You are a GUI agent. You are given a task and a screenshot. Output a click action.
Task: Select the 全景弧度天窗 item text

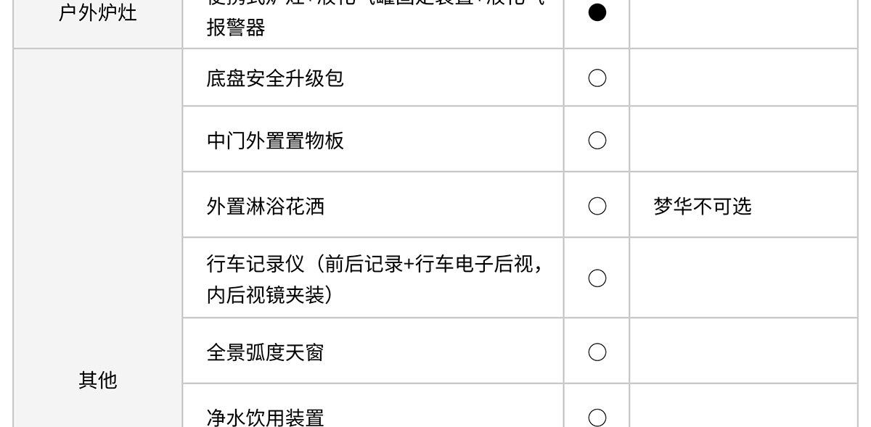[x=266, y=352]
